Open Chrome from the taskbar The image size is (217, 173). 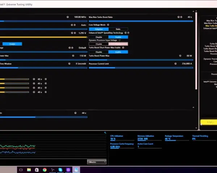pos(44,170)
